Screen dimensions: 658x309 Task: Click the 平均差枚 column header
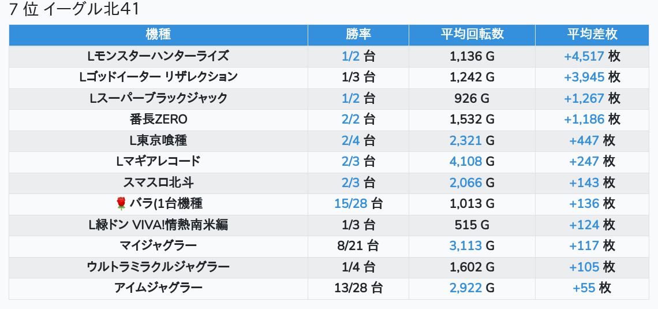592,35
